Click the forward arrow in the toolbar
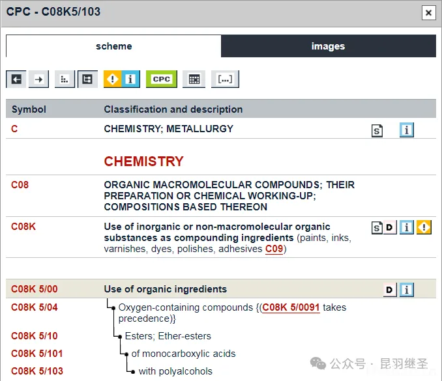Screen dimensions: 442x381 click(x=40, y=79)
